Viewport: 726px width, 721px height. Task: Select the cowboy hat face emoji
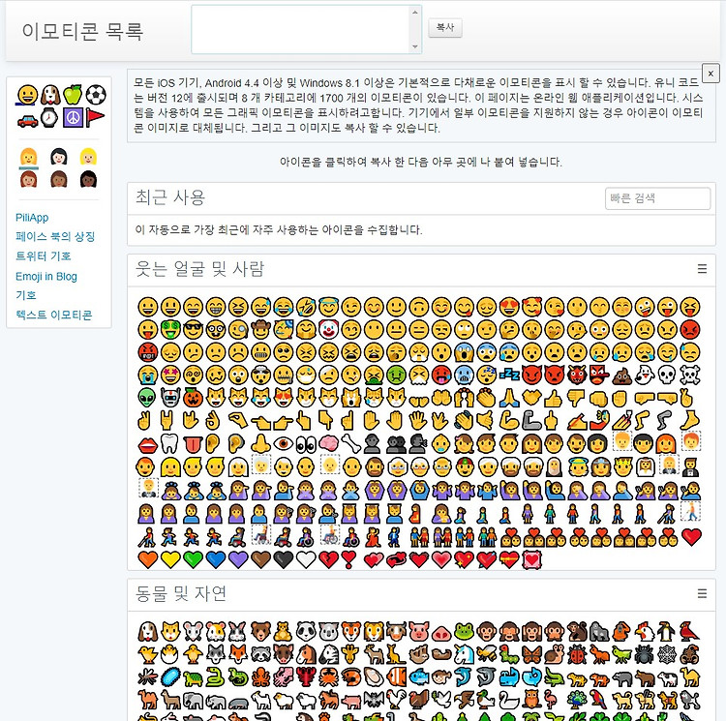pos(260,329)
